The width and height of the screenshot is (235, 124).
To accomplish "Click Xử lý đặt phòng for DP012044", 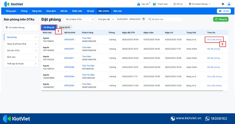I will [214, 76].
